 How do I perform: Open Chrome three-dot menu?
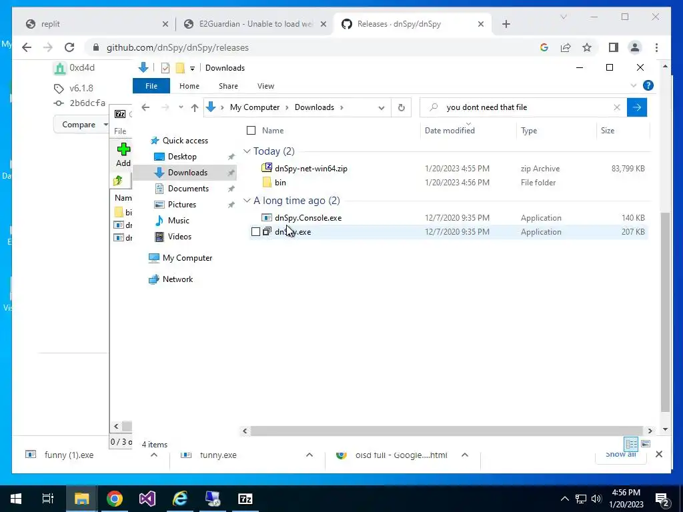656,47
